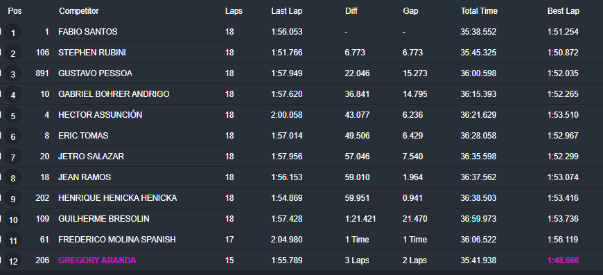Open competitor GREGORY ARANDA highlighted name
The image size is (603, 275).
tap(97, 260)
